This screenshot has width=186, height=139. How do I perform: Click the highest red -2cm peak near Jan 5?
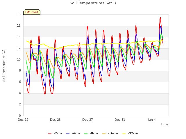coord(160,18)
